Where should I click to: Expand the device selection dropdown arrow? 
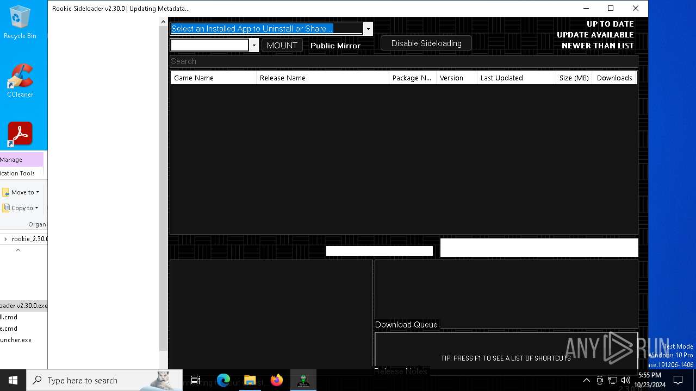pos(254,46)
